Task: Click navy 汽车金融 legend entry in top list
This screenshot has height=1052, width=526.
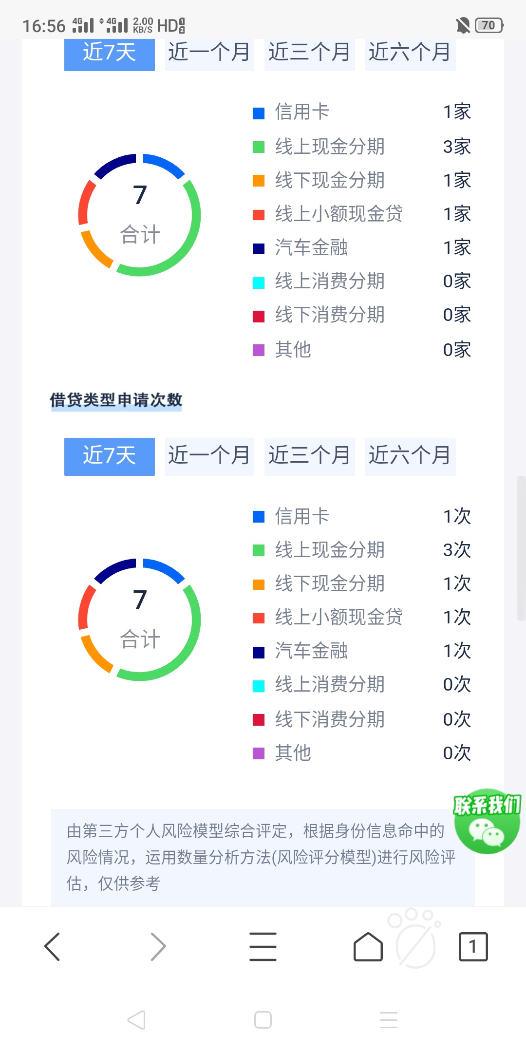Action: [300, 248]
